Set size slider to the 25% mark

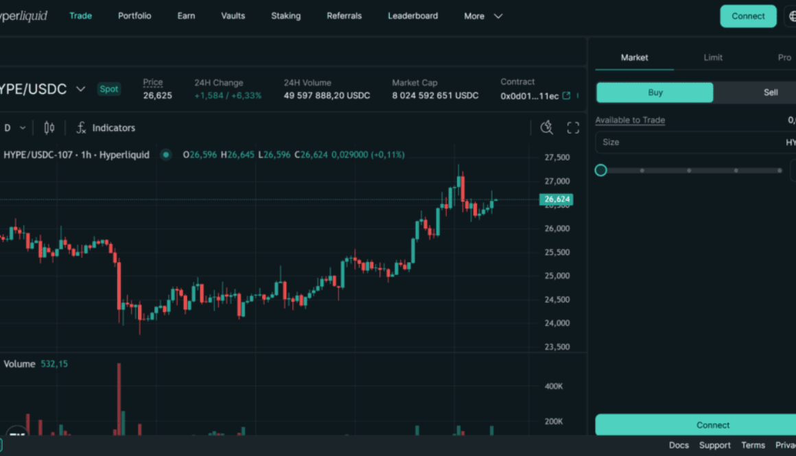point(642,171)
